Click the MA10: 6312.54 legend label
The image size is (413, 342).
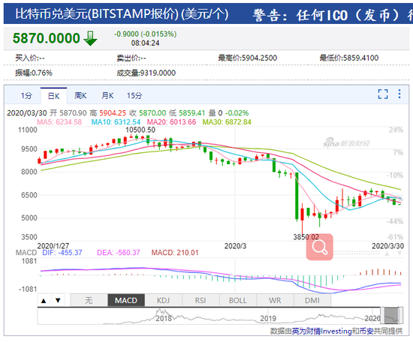[116, 122]
